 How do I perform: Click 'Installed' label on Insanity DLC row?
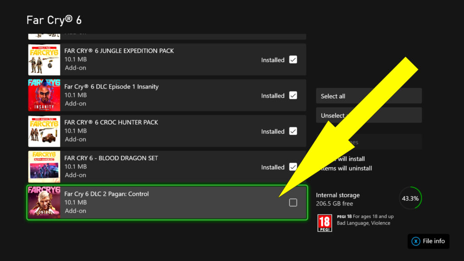tap(272, 96)
